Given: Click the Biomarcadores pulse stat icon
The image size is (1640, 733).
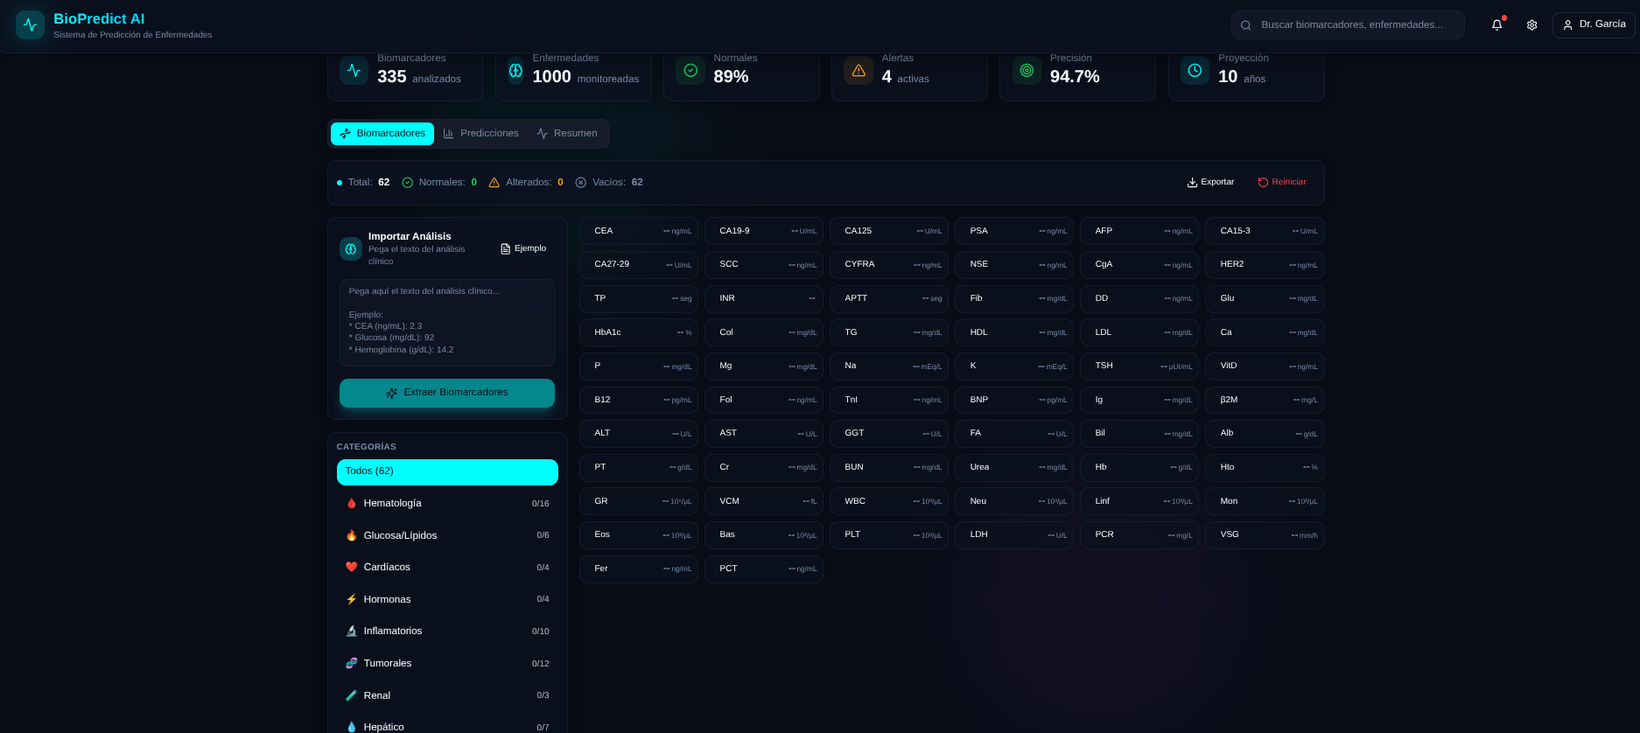Looking at the screenshot, I should tap(354, 71).
